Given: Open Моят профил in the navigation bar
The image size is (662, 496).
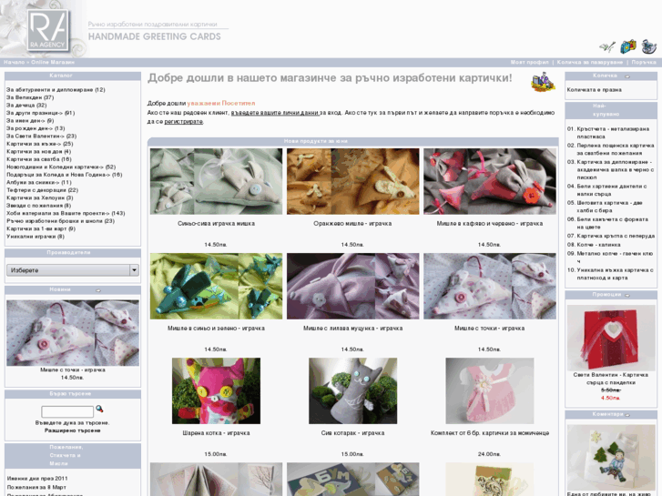Looking at the screenshot, I should (528, 63).
